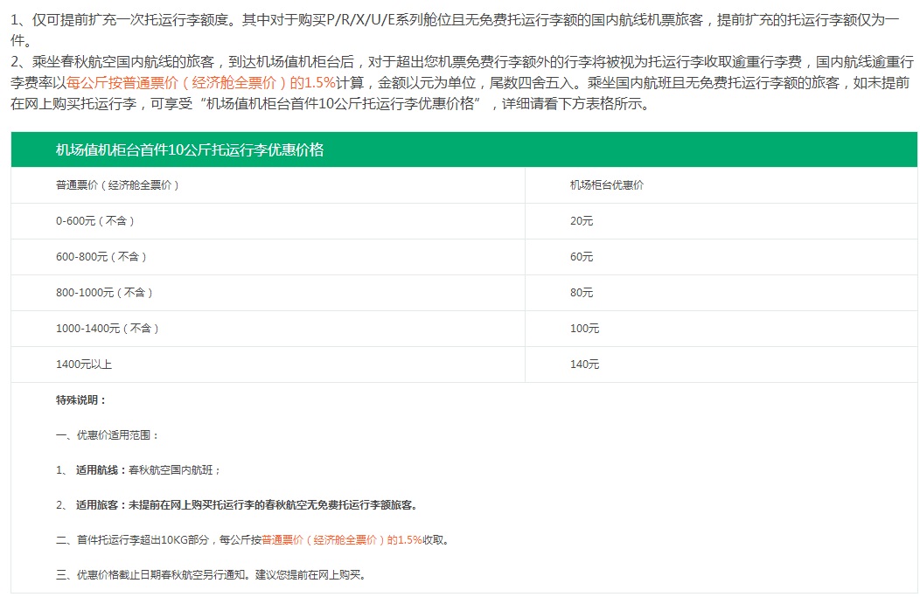Select the column header '普通票价（经济舱全票价）'

point(268,185)
